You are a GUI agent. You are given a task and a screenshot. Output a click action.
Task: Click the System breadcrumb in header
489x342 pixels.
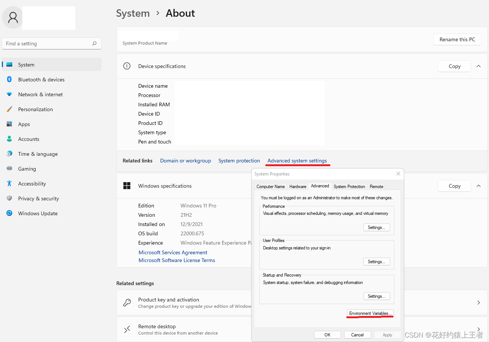pyautogui.click(x=133, y=13)
